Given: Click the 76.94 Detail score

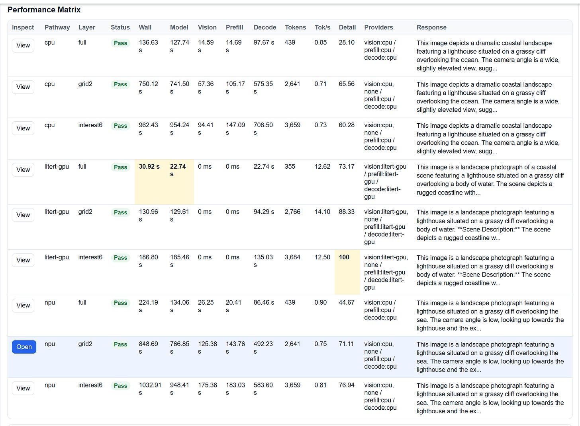Looking at the screenshot, I should (347, 385).
